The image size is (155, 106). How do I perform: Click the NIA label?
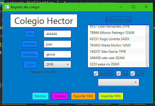point(30,34)
